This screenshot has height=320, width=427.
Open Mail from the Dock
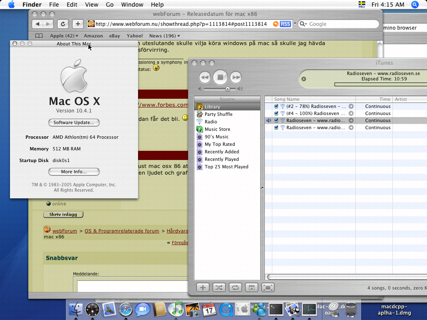109,310
